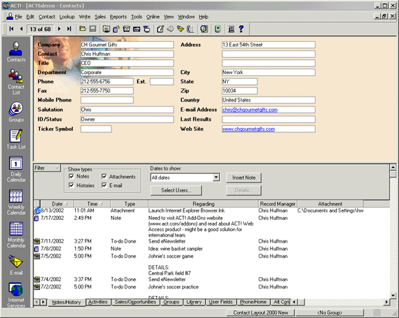Open the Sales menu
The width and height of the screenshot is (399, 318).
pos(100,17)
